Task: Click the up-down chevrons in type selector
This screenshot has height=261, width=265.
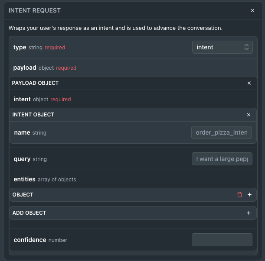Action: coord(247,47)
